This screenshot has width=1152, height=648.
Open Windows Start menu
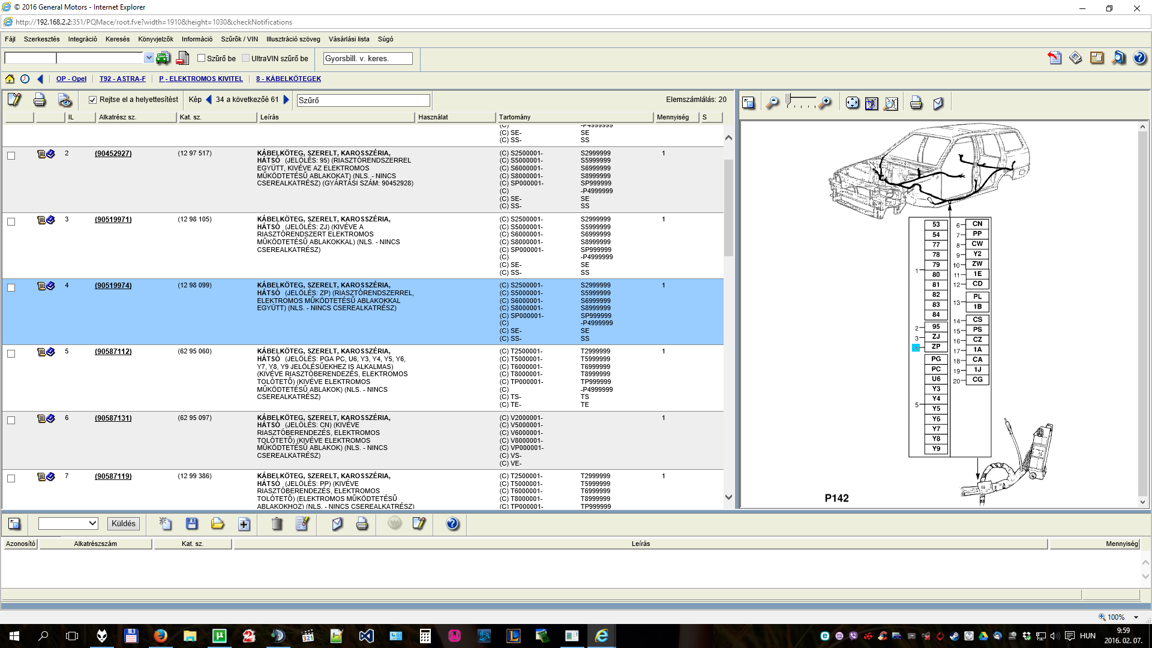14,636
